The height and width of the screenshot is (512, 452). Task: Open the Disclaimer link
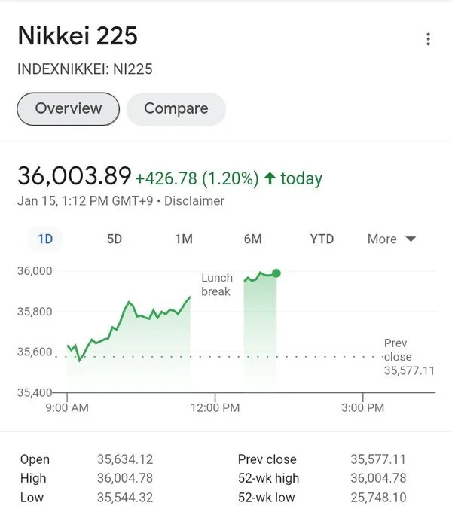tap(194, 201)
